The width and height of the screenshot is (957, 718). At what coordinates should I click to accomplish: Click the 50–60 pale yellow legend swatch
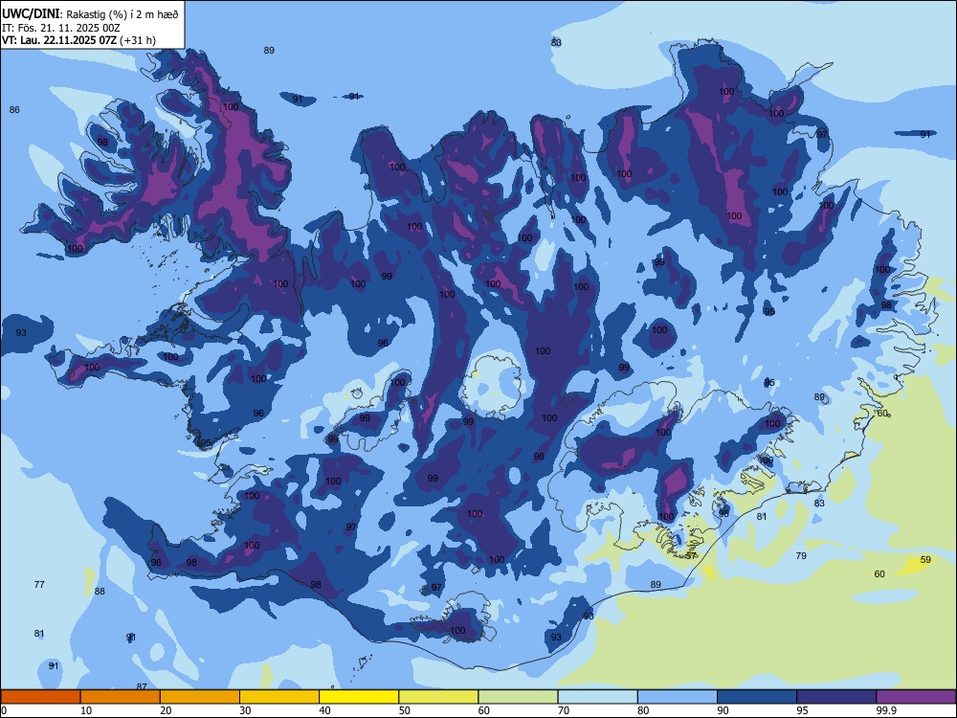coord(438,697)
